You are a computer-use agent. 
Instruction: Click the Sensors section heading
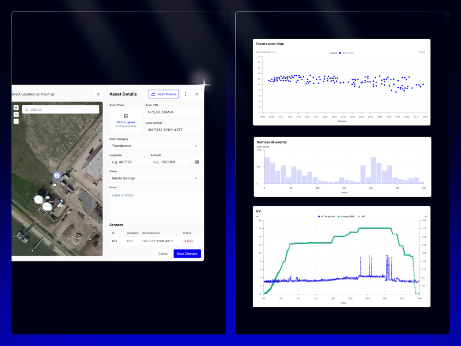pyautogui.click(x=116, y=225)
